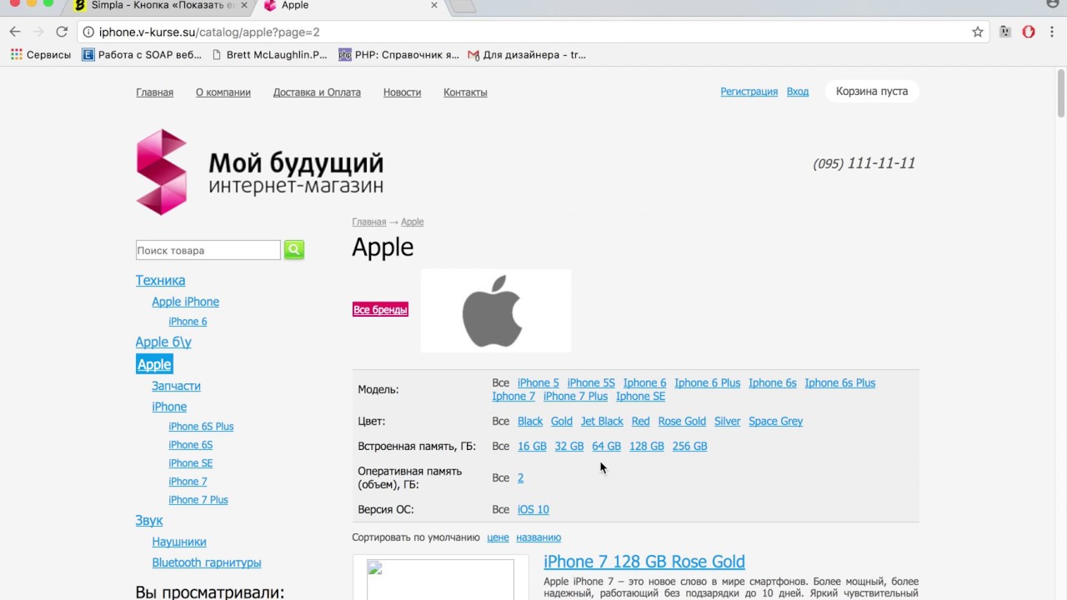
Task: Open О компании menu item
Action: pyautogui.click(x=223, y=92)
